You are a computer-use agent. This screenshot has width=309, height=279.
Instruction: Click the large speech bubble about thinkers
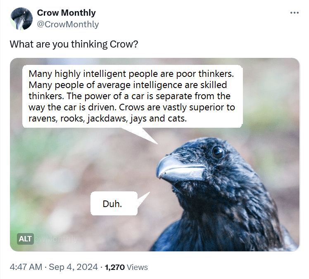(132, 97)
